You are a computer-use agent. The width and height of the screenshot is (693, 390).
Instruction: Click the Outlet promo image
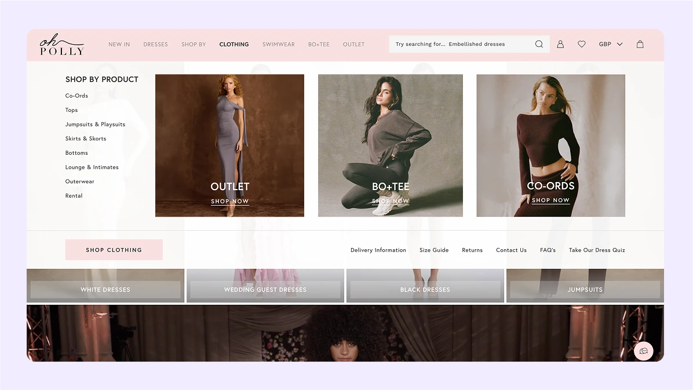pos(229,145)
